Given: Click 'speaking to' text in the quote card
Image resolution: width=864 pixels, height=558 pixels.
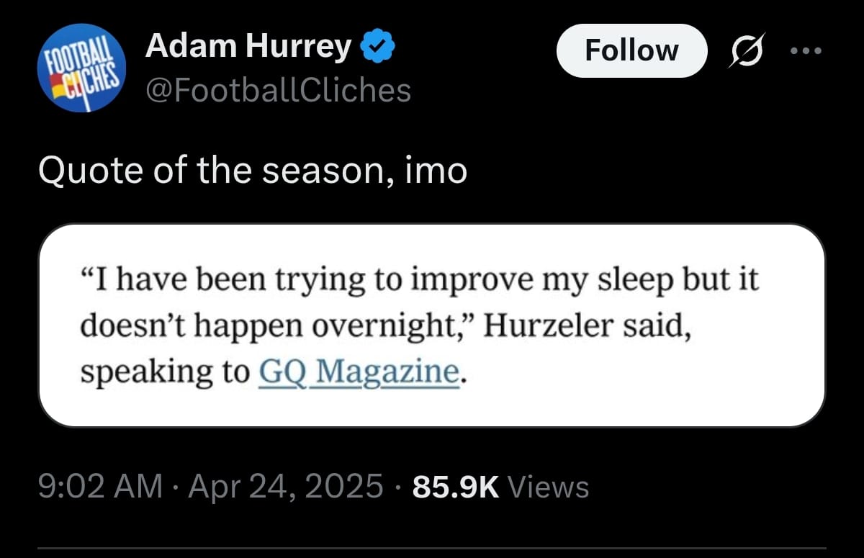Looking at the screenshot, I should (166, 374).
